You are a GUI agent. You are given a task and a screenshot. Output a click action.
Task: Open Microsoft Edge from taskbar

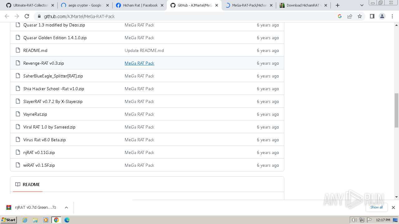coord(67,220)
